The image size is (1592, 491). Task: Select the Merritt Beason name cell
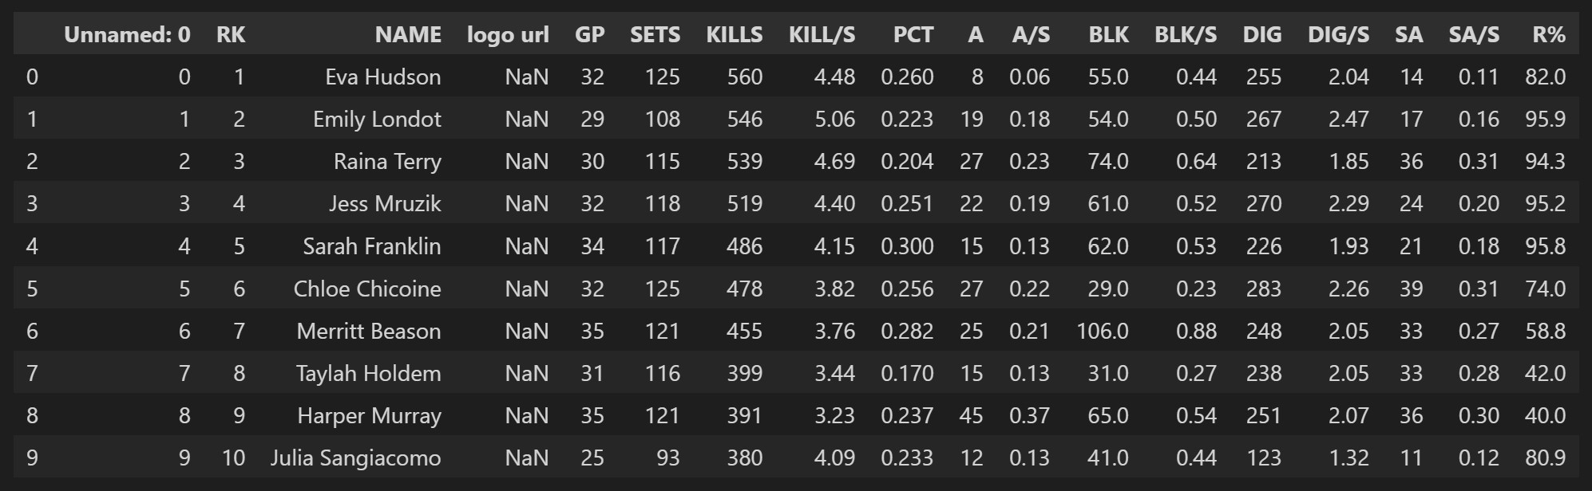pos(369,331)
